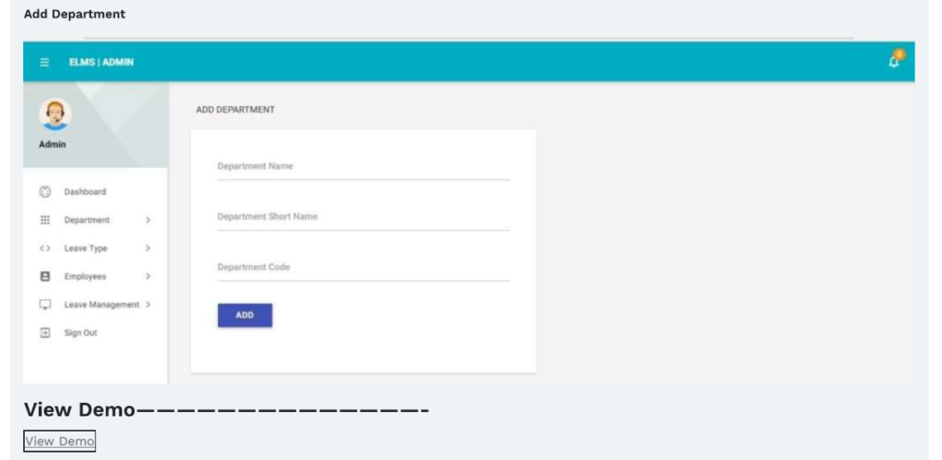Focus the Department Short Name field
The height and width of the screenshot is (460, 942).
click(363, 217)
